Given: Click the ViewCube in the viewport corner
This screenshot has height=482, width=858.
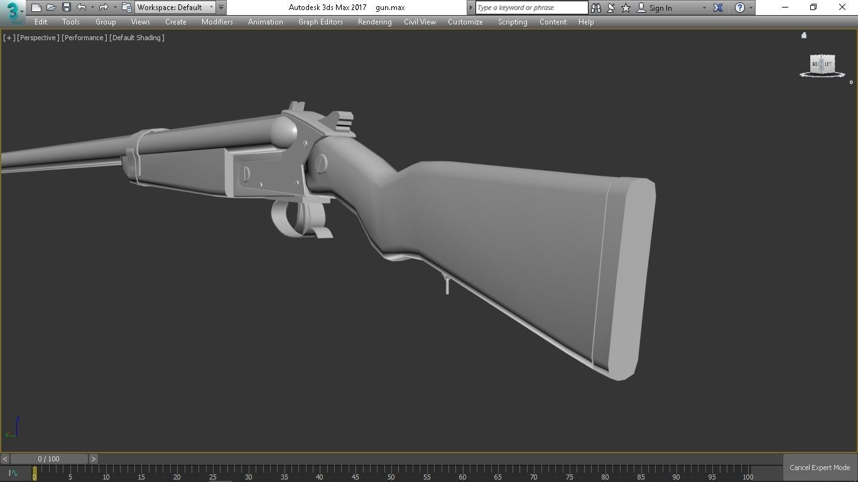Looking at the screenshot, I should point(822,63).
